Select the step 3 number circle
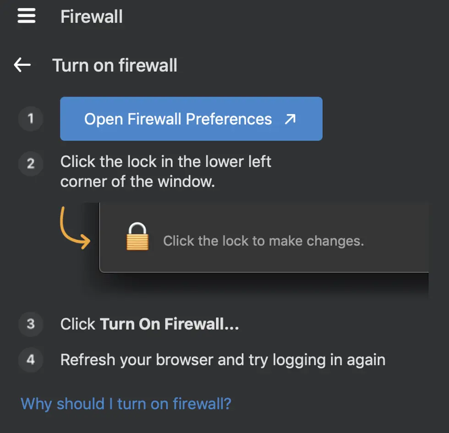449x433 pixels. coord(30,325)
